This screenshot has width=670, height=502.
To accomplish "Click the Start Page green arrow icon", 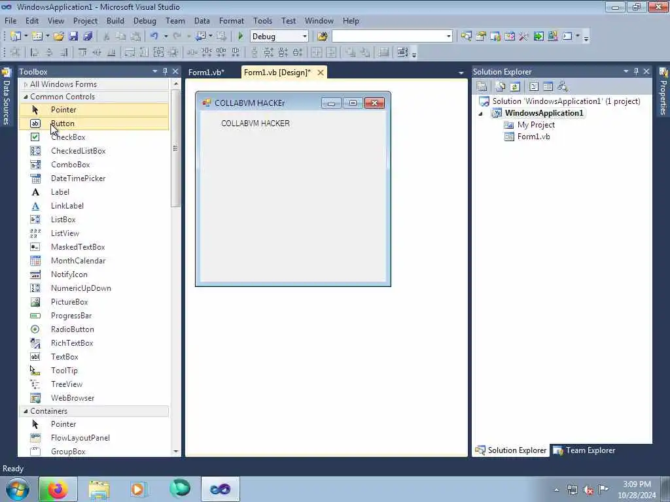I will [538, 37].
